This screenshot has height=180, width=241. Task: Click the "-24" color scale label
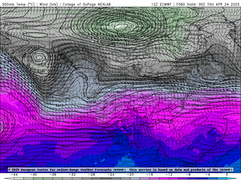[111, 175]
